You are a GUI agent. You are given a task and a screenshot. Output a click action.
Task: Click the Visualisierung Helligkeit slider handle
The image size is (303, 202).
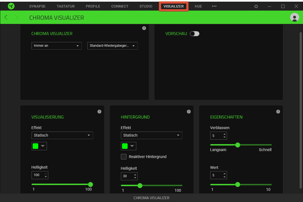click(x=90, y=184)
